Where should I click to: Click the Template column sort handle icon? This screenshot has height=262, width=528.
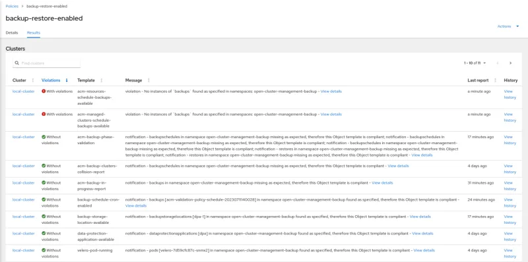pyautogui.click(x=102, y=80)
